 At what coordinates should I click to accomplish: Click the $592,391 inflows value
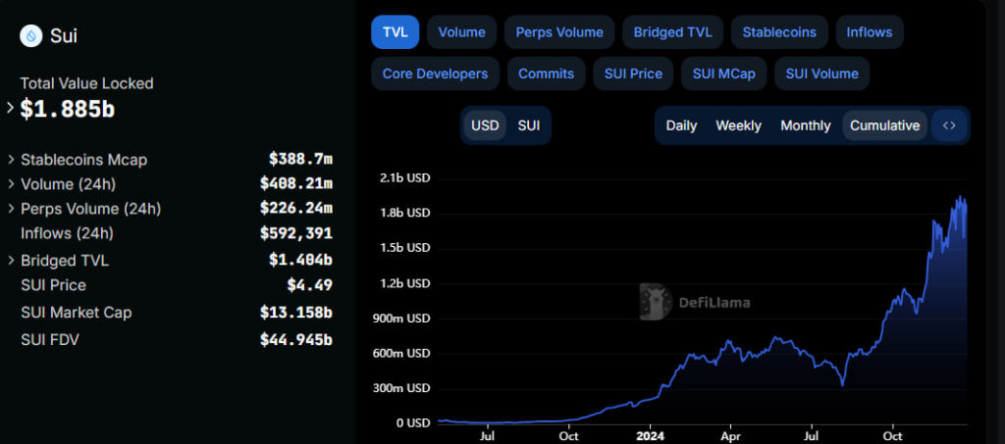296,233
